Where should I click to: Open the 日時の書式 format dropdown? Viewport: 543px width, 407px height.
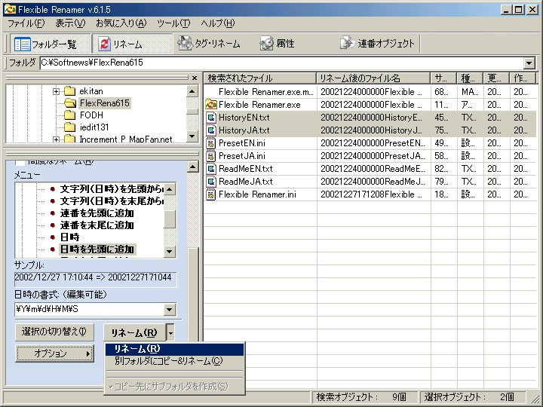170,309
